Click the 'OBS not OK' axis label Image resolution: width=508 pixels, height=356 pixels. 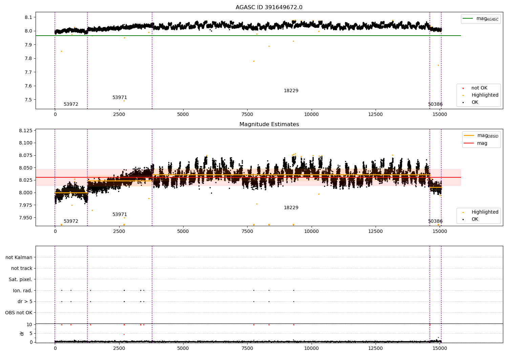coord(19,313)
